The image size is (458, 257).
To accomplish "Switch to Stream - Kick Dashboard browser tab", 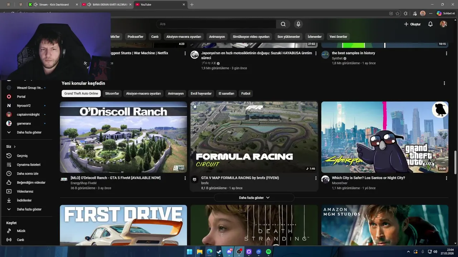I will (53, 5).
